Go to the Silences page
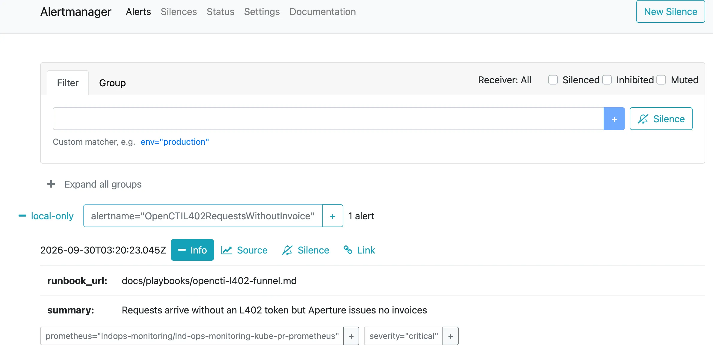713x353 pixels. (179, 12)
